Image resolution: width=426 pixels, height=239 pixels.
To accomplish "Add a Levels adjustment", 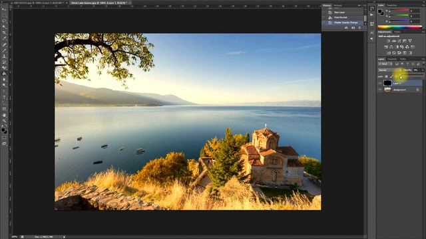I will coord(394,41).
